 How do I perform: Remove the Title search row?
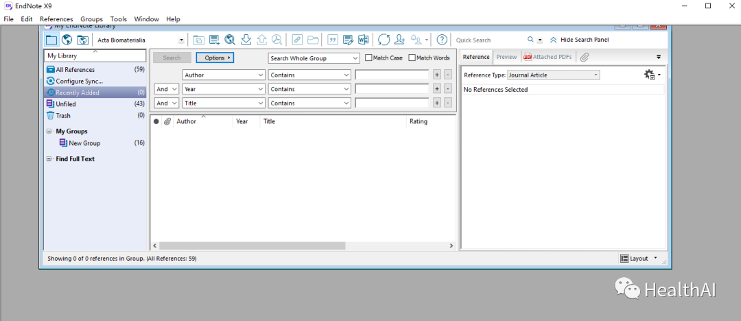[448, 103]
